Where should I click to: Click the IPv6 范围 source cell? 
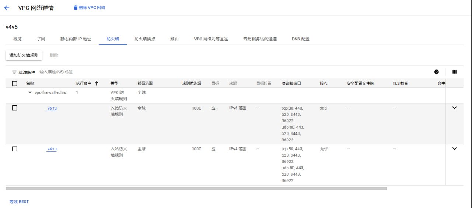pyautogui.click(x=237, y=108)
